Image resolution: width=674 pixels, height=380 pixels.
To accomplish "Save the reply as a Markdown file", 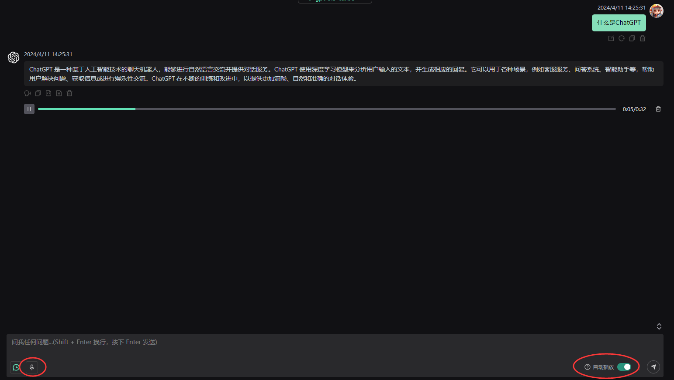I will point(59,93).
